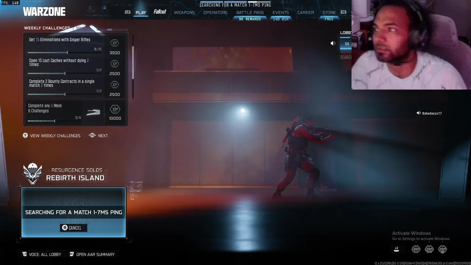Click the weapon reward icon in the Week 6 row
The width and height of the screenshot is (471, 265).
93,112
